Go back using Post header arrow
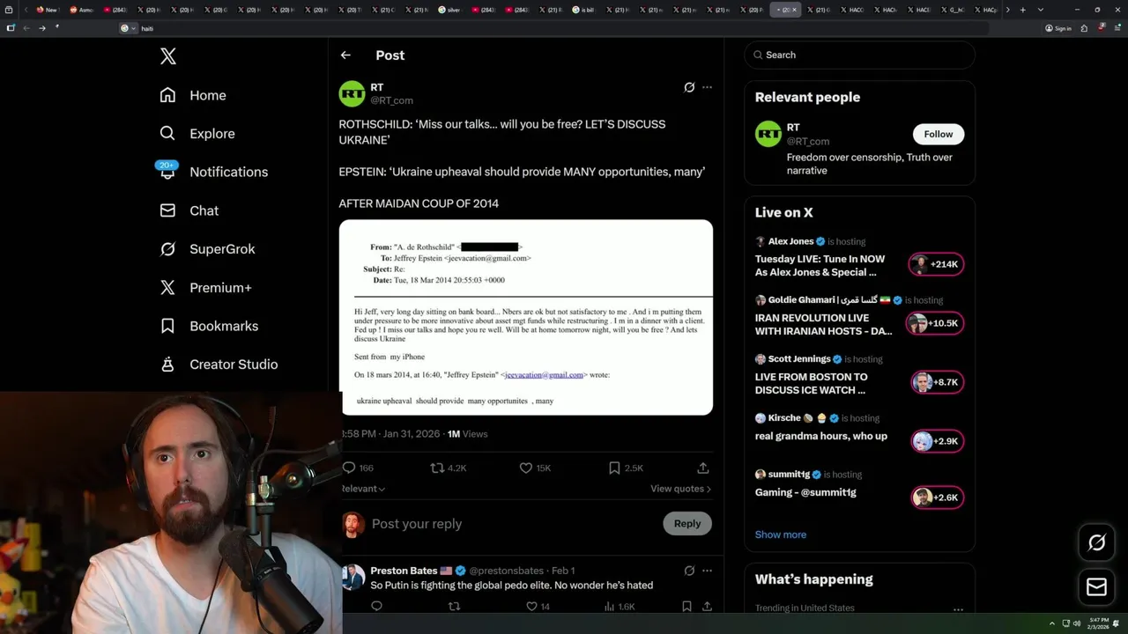The height and width of the screenshot is (634, 1128). click(x=345, y=55)
